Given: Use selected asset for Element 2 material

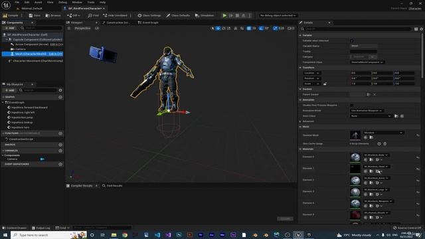Looking at the screenshot, I should click(365, 183).
